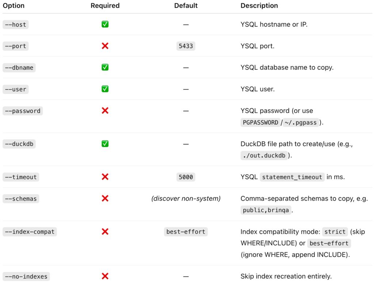Click the green checkmark in the --host row
374x284 pixels.
pos(105,24)
